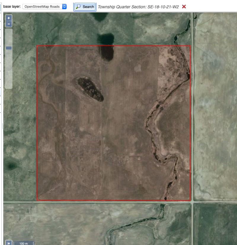Zoom out with the minus button
This screenshot has height=245, width=237.
pyautogui.click(x=9, y=24)
